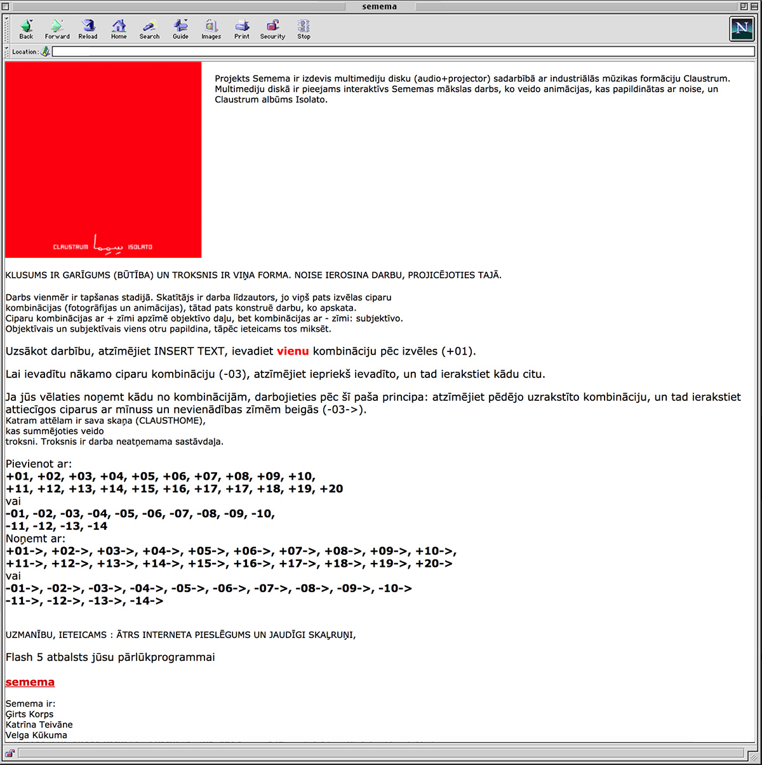This screenshot has width=762, height=765.
Task: Load pictures with the Images button
Action: pyautogui.click(x=211, y=29)
